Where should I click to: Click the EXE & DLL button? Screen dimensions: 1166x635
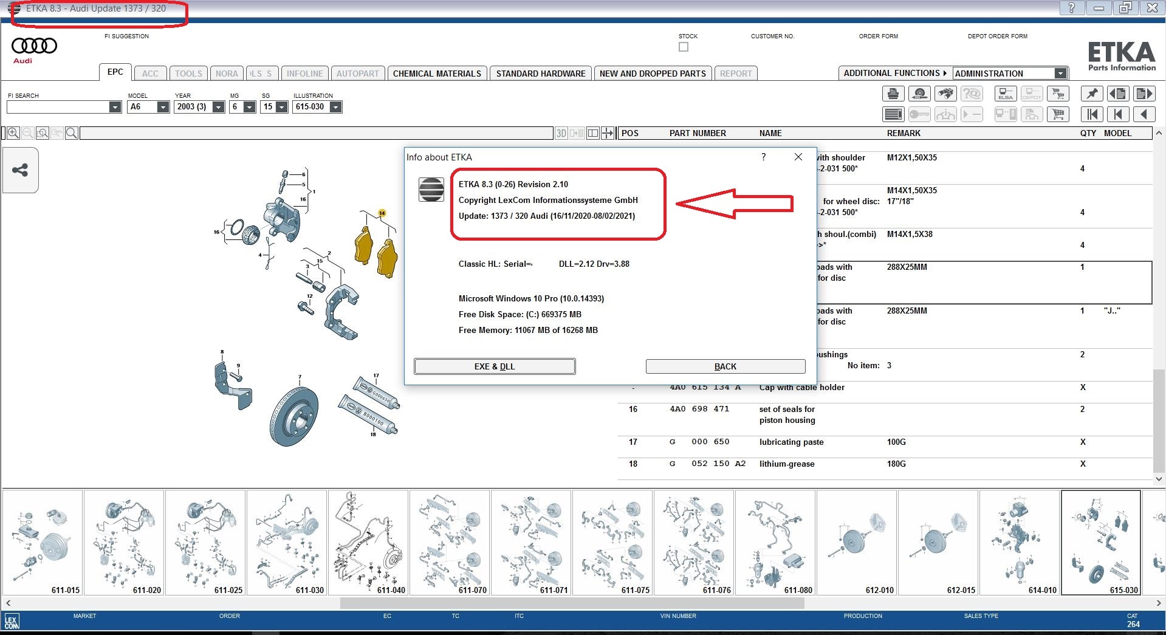coord(495,366)
